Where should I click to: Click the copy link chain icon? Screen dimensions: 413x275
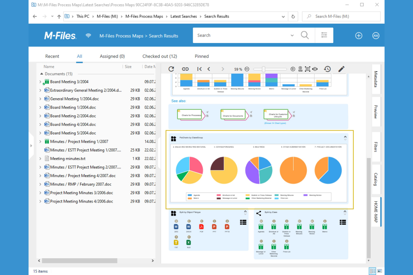[x=185, y=69]
